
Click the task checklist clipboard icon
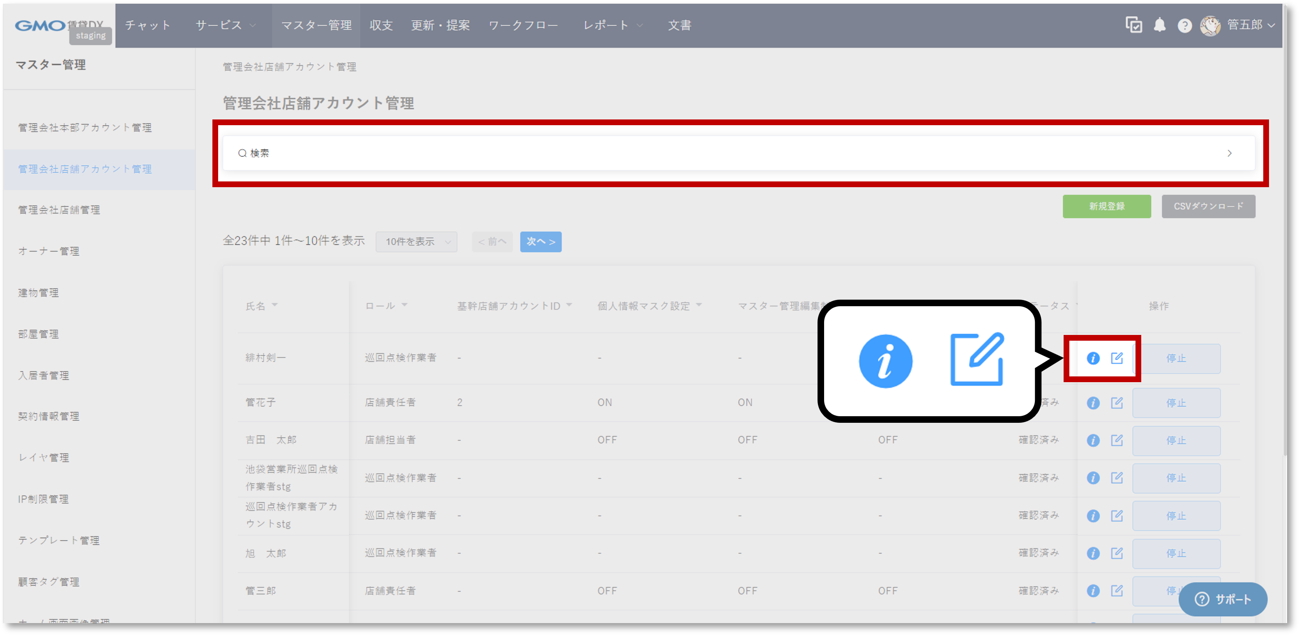(1133, 25)
